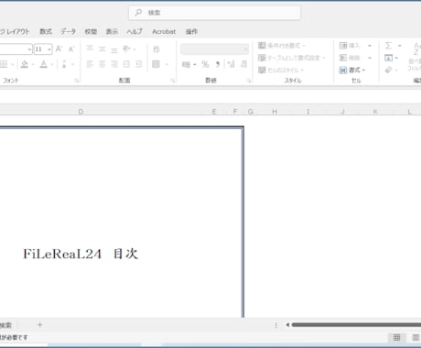This screenshot has height=348, width=421.
Task: Toggle align left
Action: coord(90,64)
